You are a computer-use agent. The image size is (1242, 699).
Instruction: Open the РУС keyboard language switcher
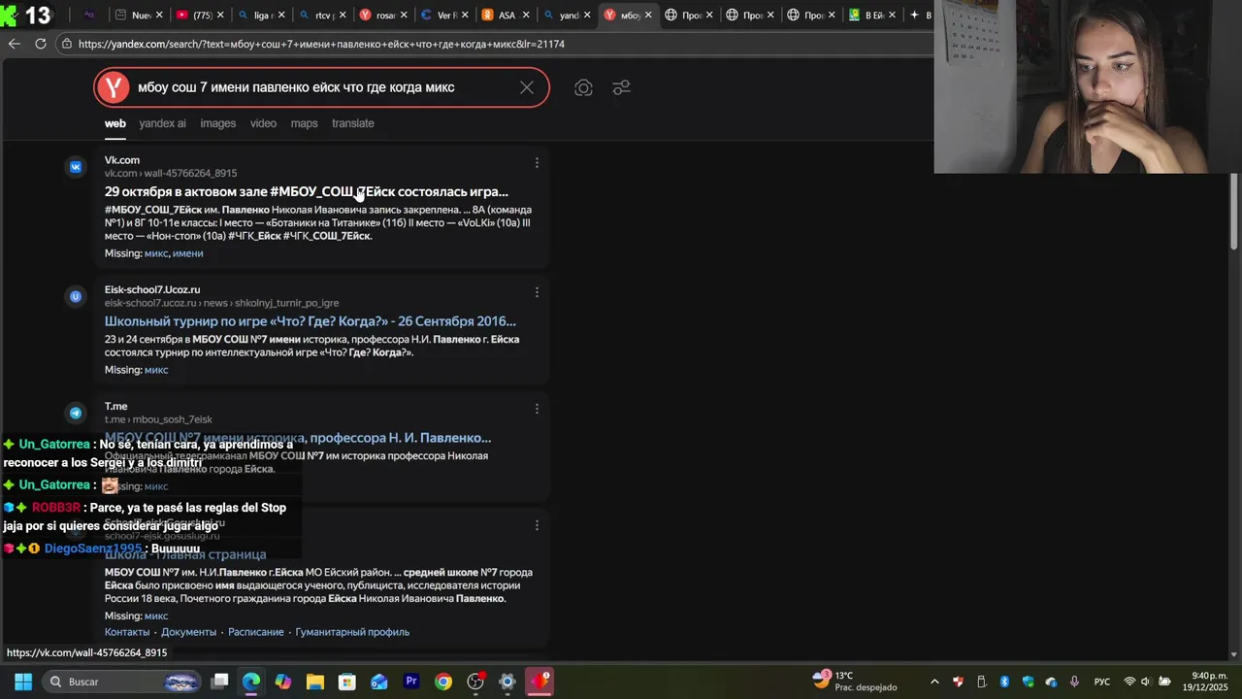(x=1102, y=682)
